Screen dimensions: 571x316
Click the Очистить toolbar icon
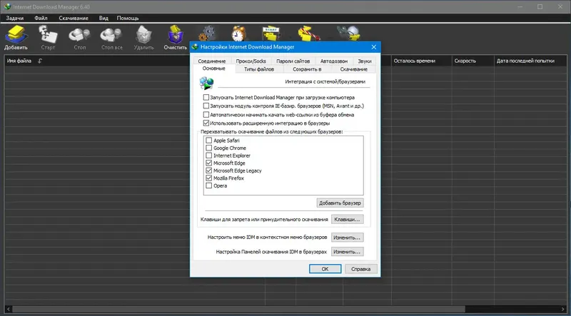175,38
